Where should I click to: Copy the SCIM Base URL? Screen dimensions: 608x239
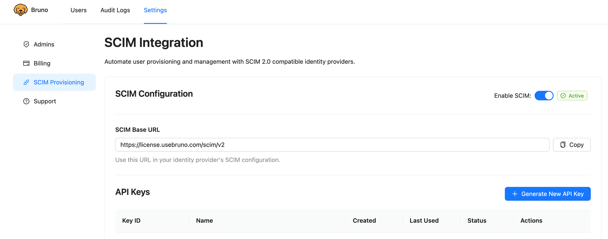(x=572, y=144)
